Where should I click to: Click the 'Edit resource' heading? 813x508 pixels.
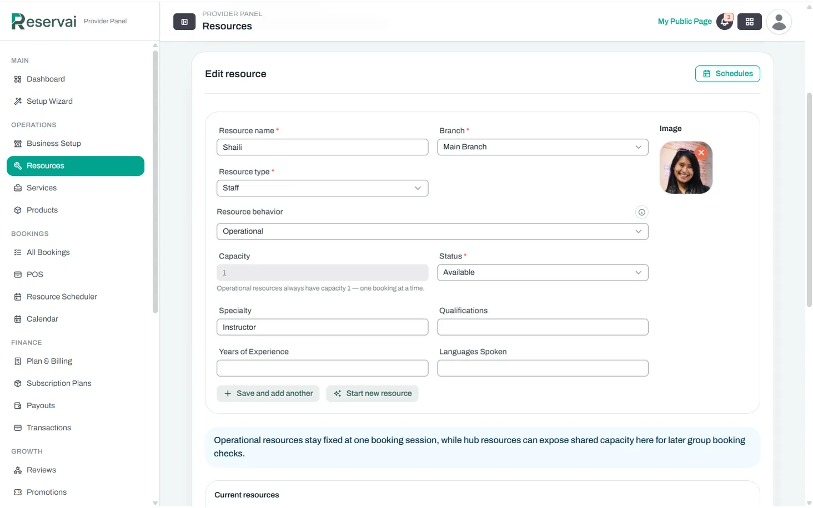point(235,74)
